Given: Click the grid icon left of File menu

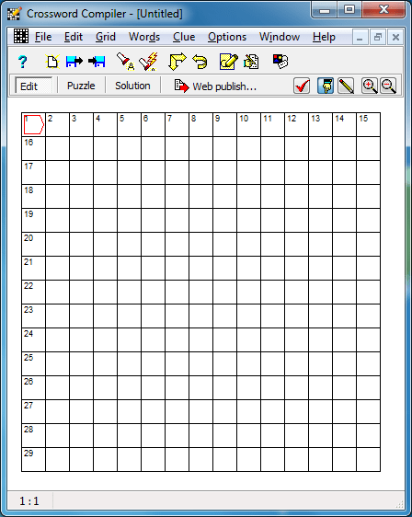Looking at the screenshot, I should coord(21,36).
